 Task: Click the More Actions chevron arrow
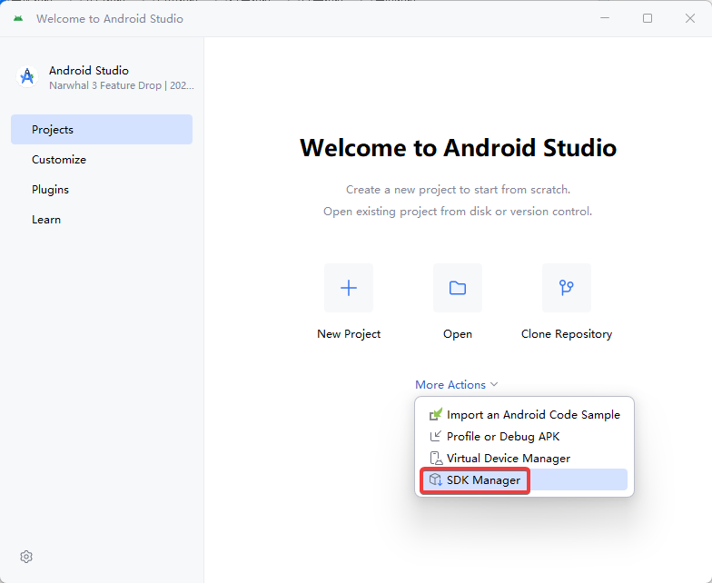(x=494, y=385)
